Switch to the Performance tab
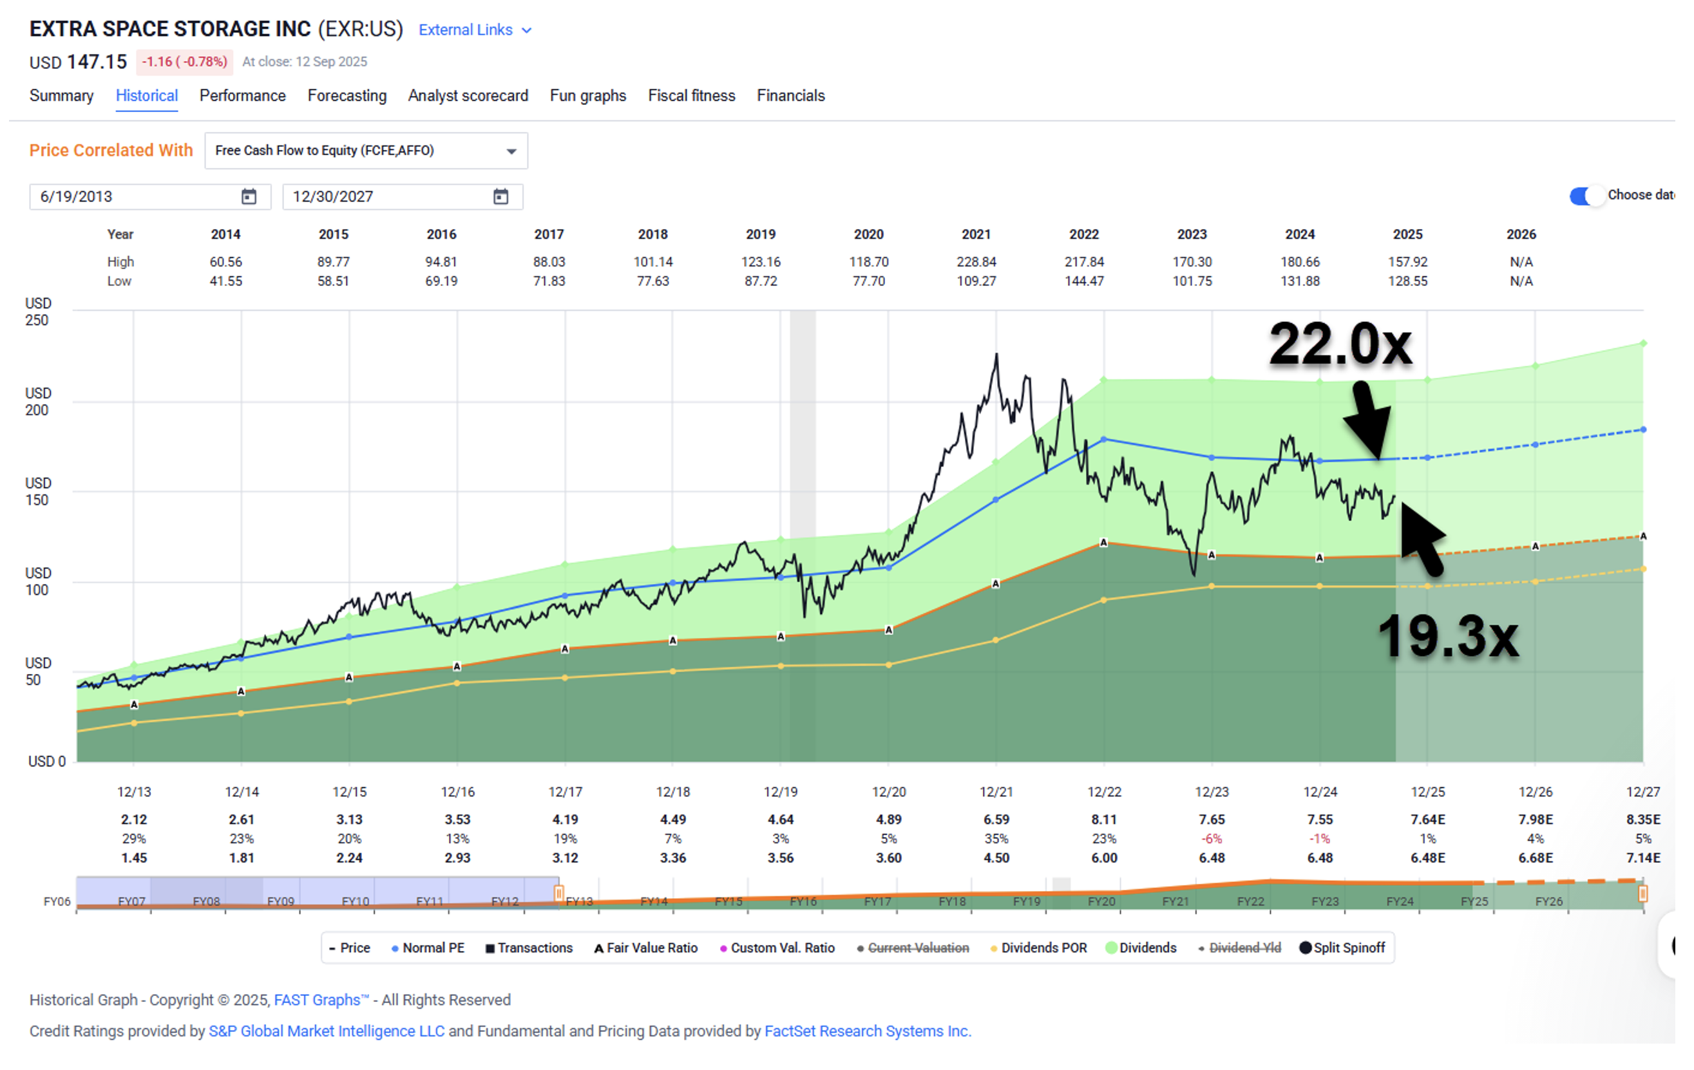The width and height of the screenshot is (1694, 1070). pos(243,96)
